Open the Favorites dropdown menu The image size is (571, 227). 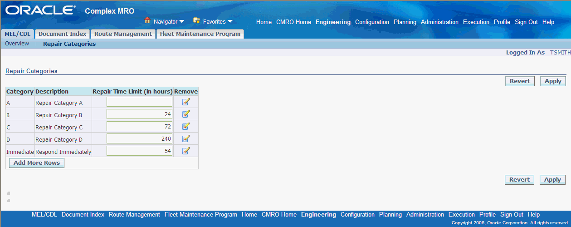point(218,21)
